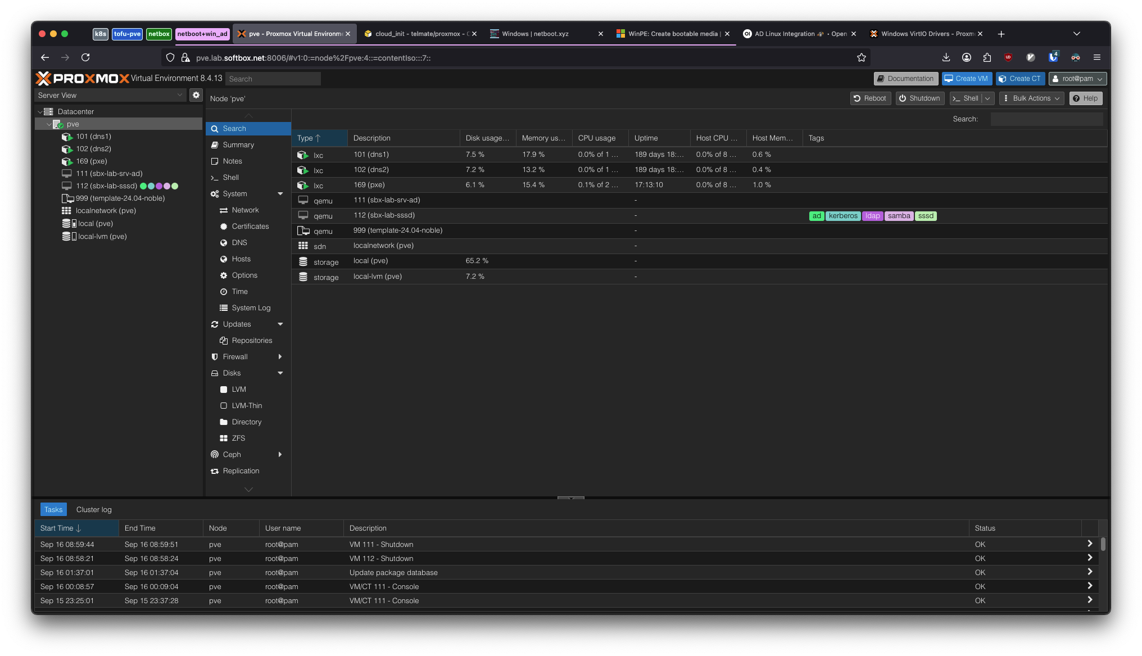Switch to the Cluster log tab
This screenshot has height=656, width=1142.
pos(93,509)
